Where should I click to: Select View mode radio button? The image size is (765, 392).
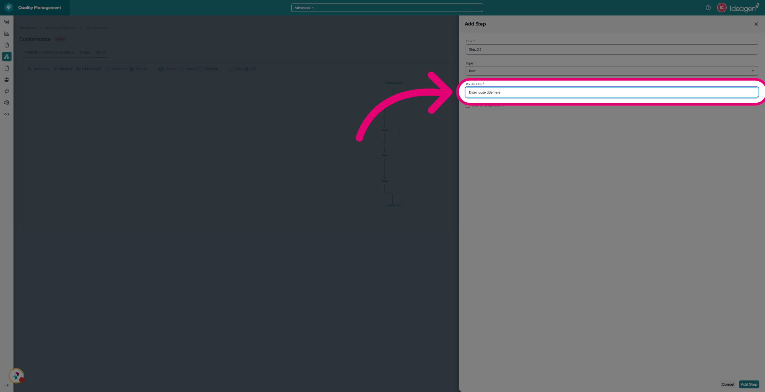(231, 69)
